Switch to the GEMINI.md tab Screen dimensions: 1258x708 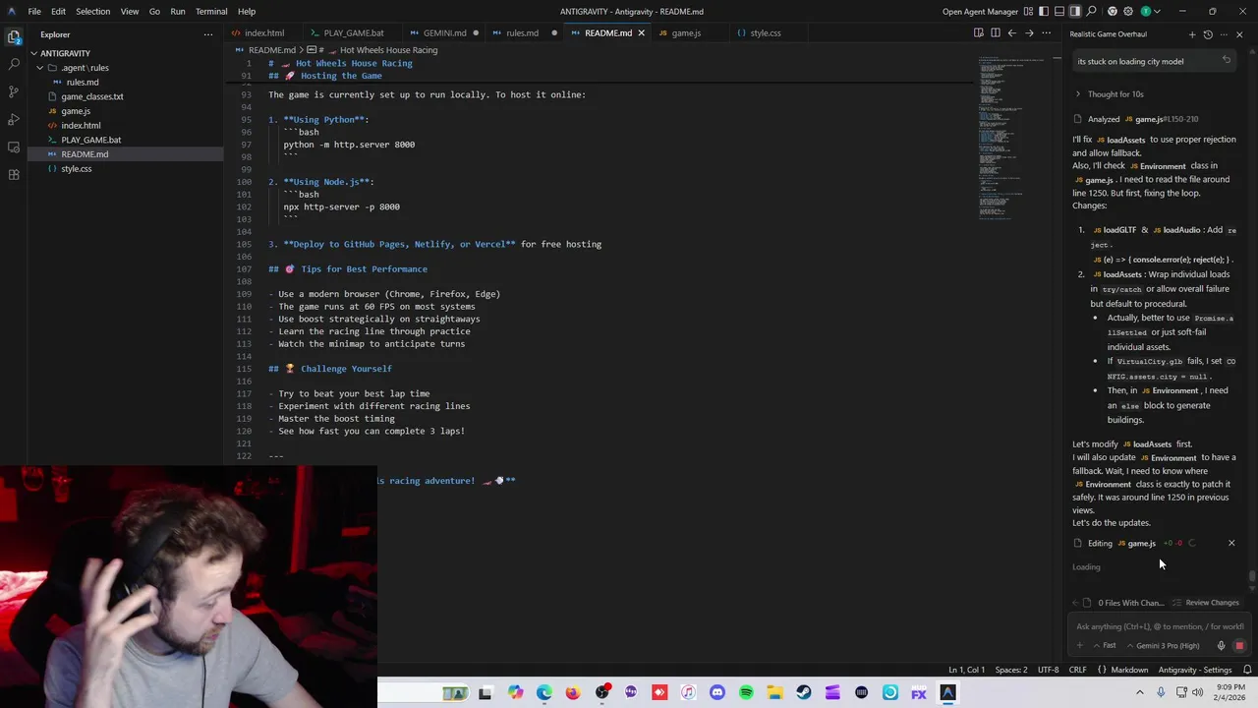[444, 32]
